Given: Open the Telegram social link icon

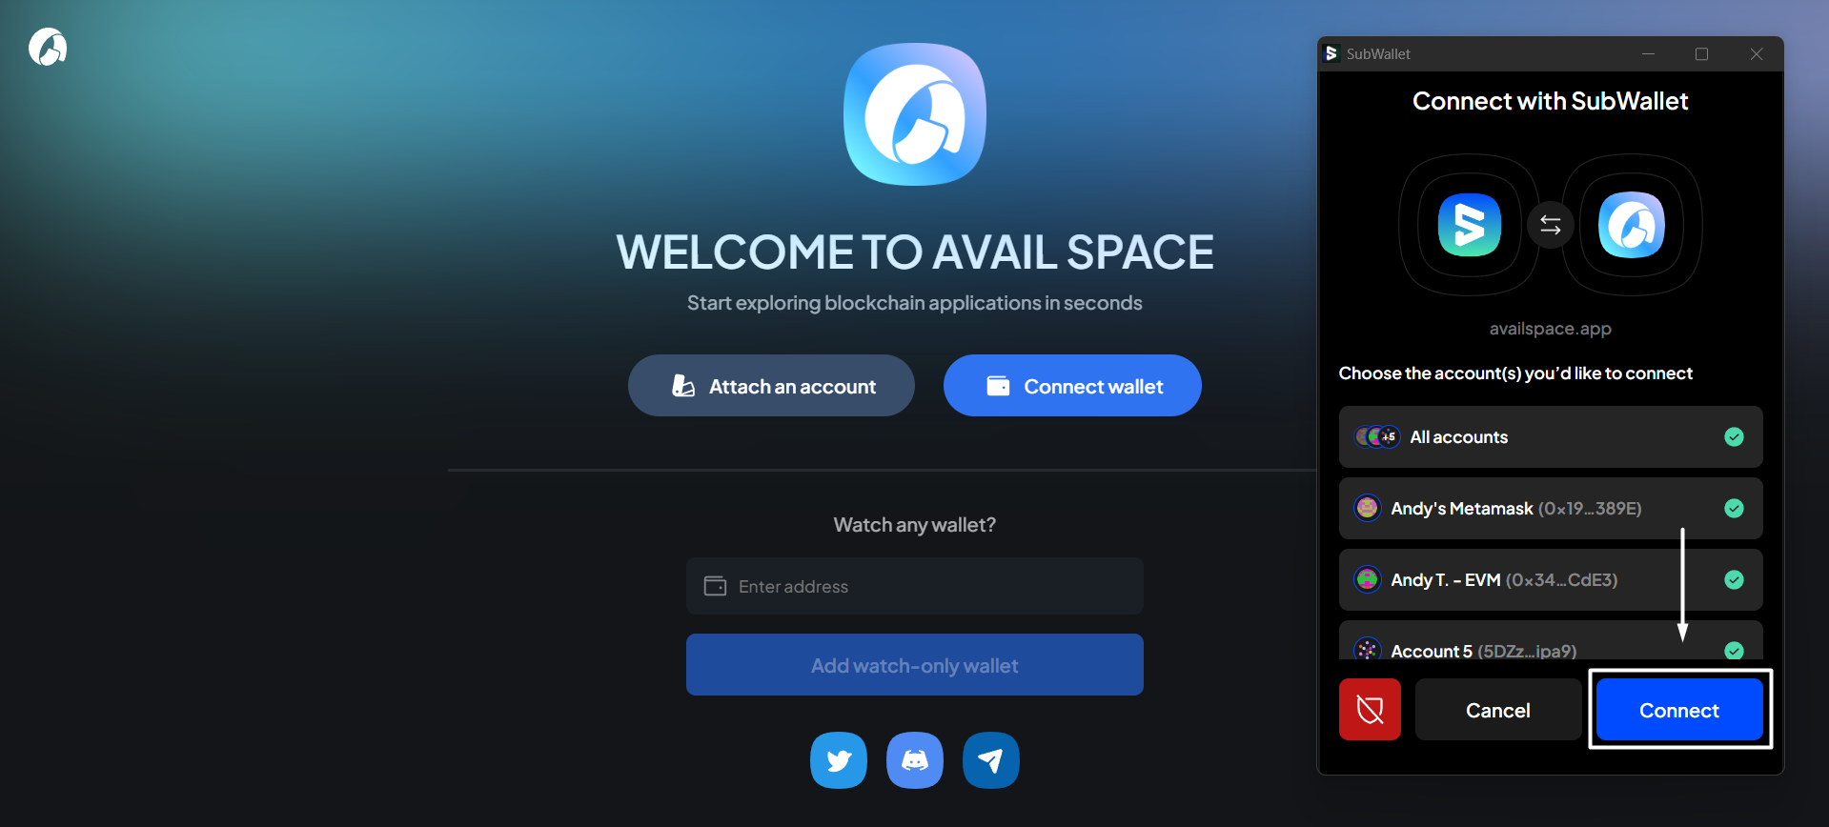Looking at the screenshot, I should tap(991, 760).
